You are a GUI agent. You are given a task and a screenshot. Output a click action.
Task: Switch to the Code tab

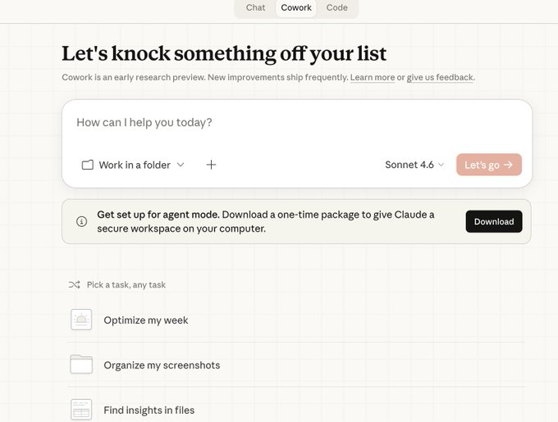(x=336, y=7)
